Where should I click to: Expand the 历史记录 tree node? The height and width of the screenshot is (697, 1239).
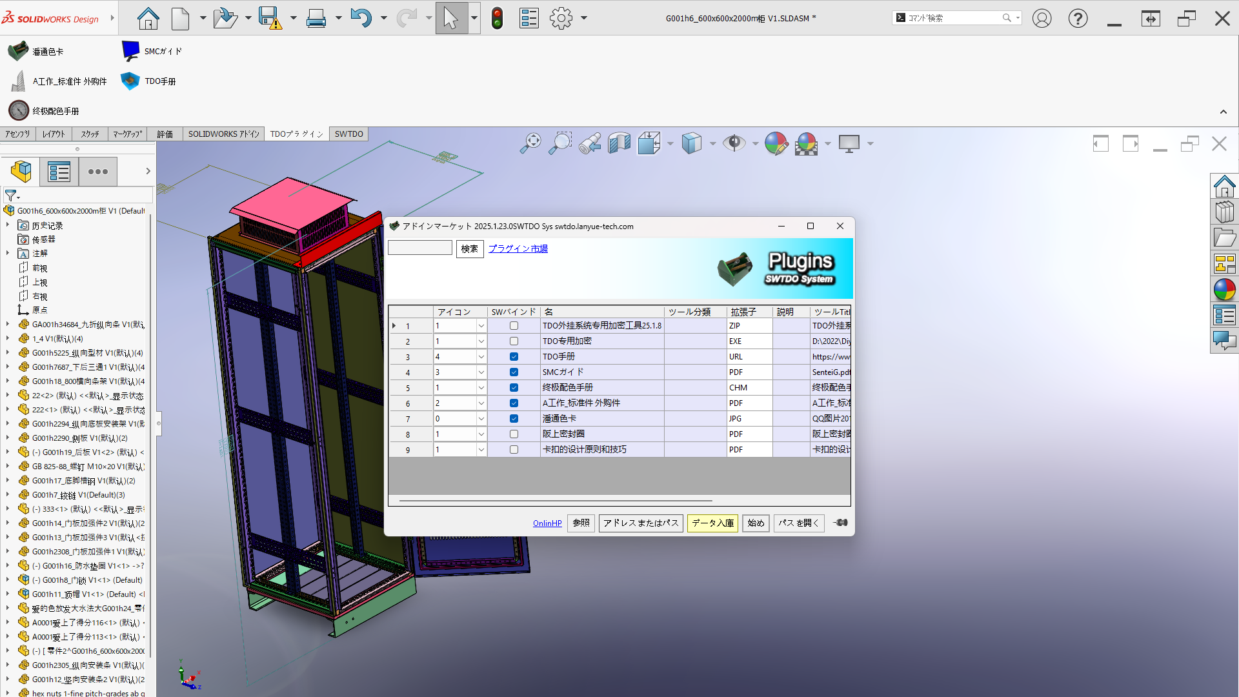click(8, 225)
